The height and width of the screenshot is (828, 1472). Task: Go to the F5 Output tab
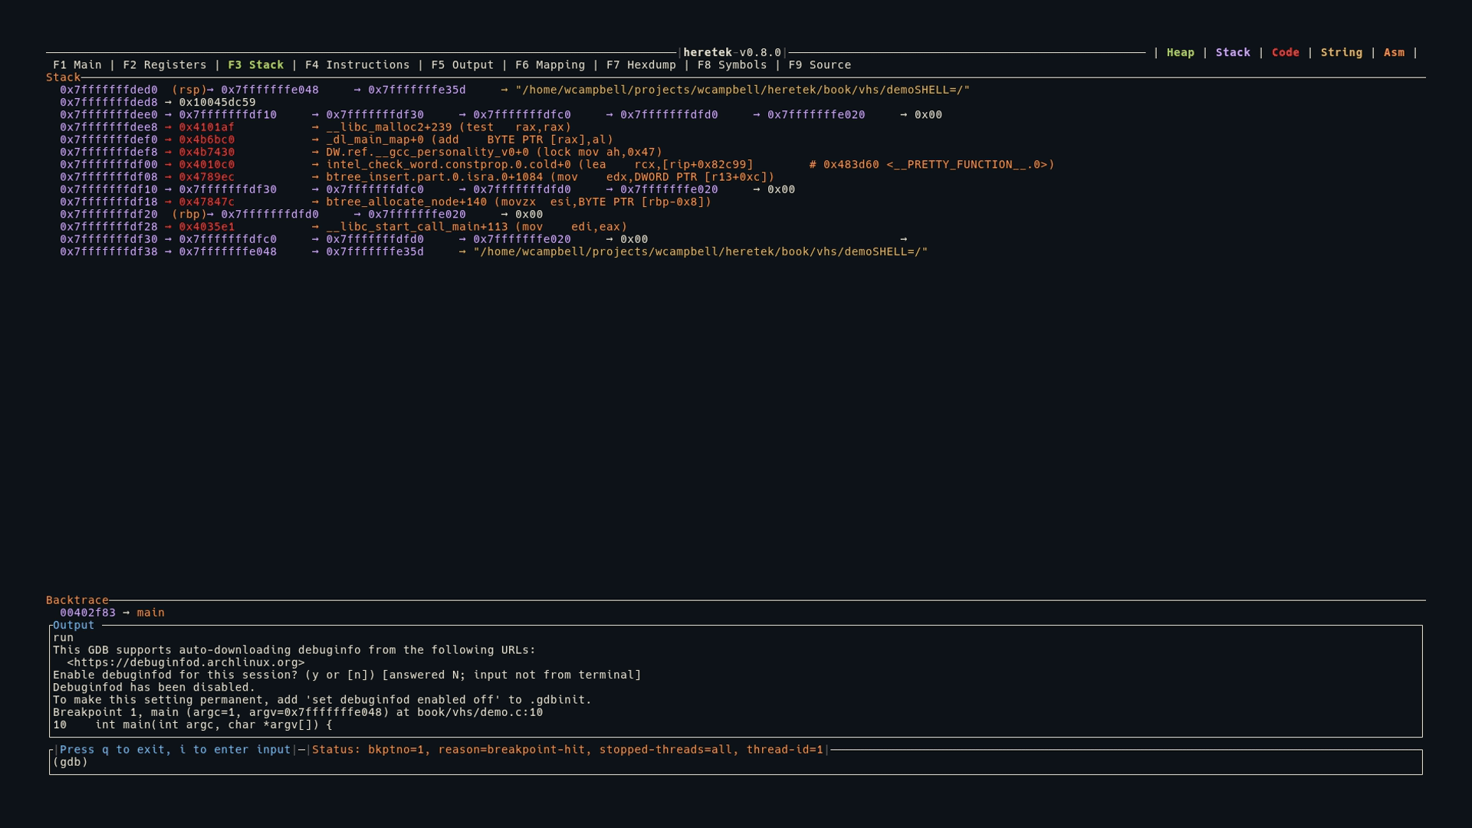(x=462, y=65)
